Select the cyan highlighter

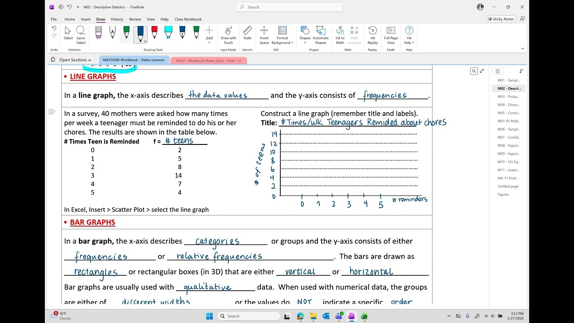click(168, 32)
